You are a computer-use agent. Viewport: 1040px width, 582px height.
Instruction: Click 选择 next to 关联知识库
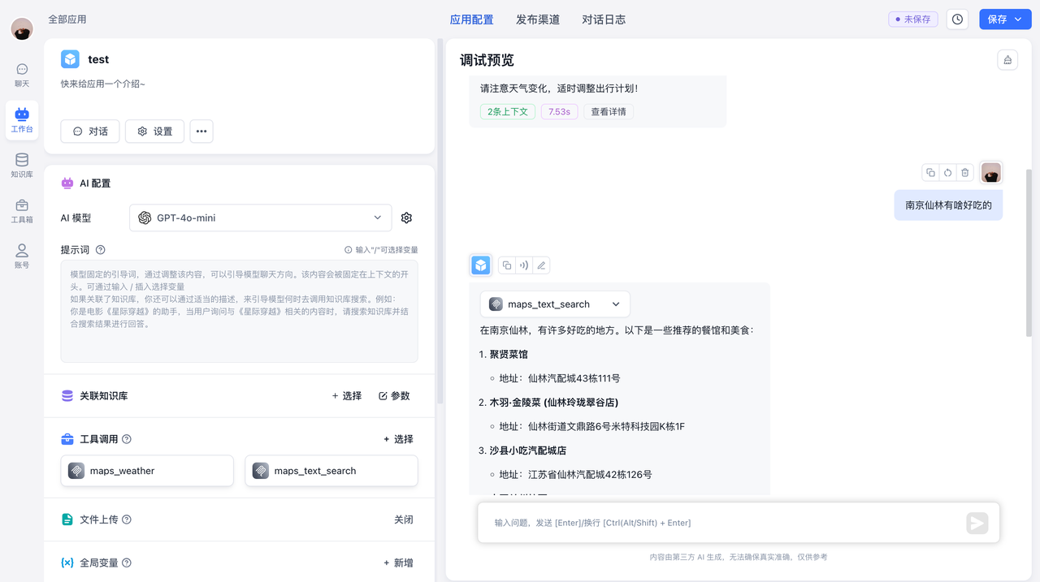click(347, 396)
